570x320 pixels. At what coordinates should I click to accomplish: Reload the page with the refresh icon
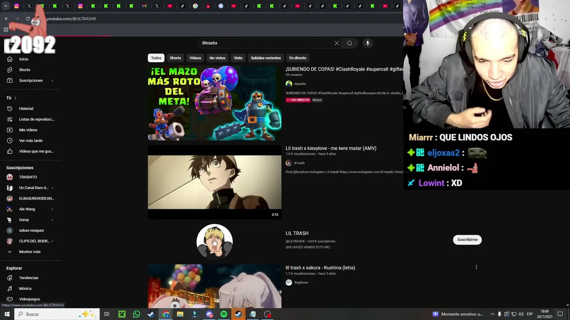tap(28, 19)
